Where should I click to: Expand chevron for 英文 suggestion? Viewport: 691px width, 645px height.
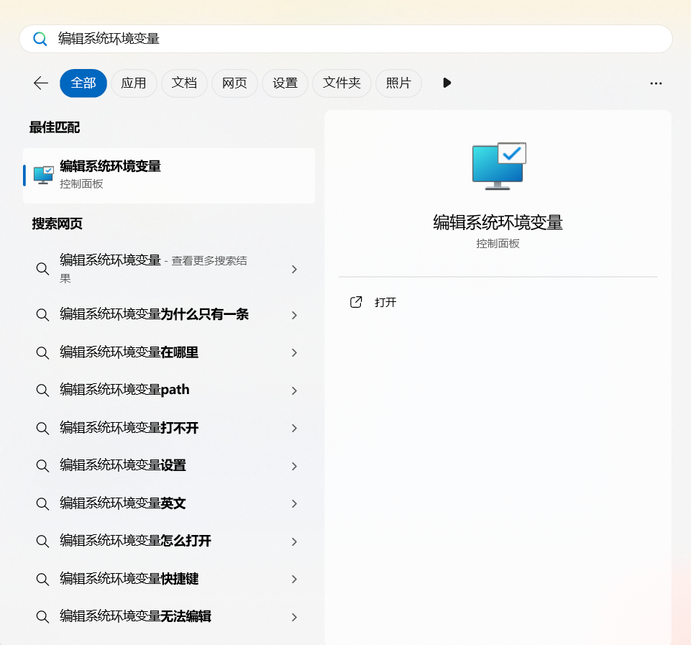click(x=294, y=503)
